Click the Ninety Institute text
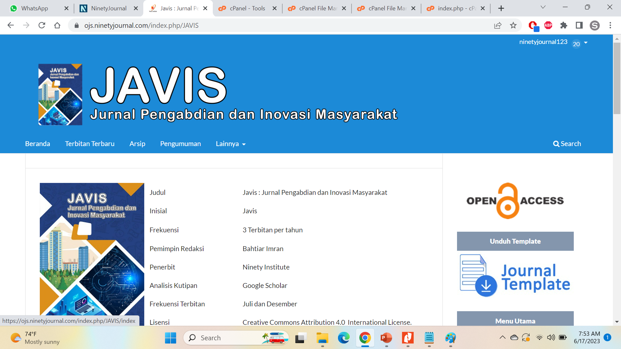 click(266, 267)
